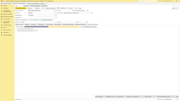Click the Дт/Кт postings icon in toolbar

click(x=43, y=8)
